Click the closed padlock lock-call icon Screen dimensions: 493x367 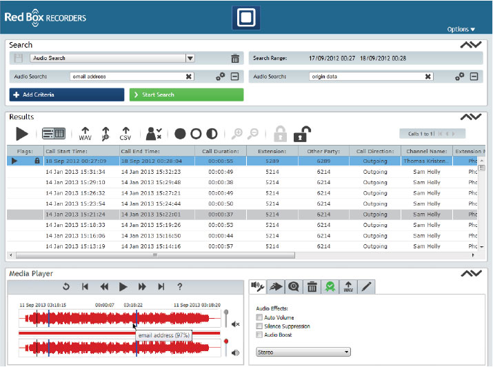tap(280, 133)
